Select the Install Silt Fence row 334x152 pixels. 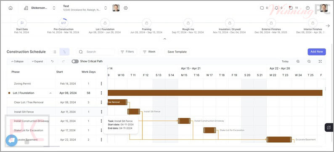point(57,112)
